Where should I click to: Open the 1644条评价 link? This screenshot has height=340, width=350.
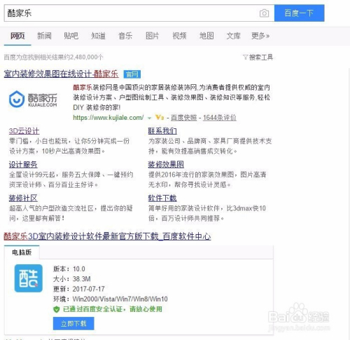click(x=220, y=118)
